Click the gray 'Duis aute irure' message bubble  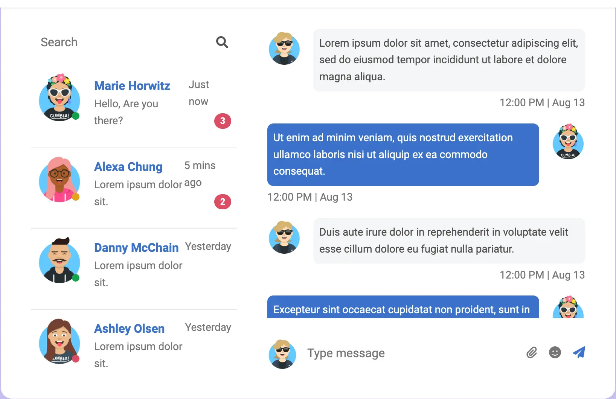449,241
